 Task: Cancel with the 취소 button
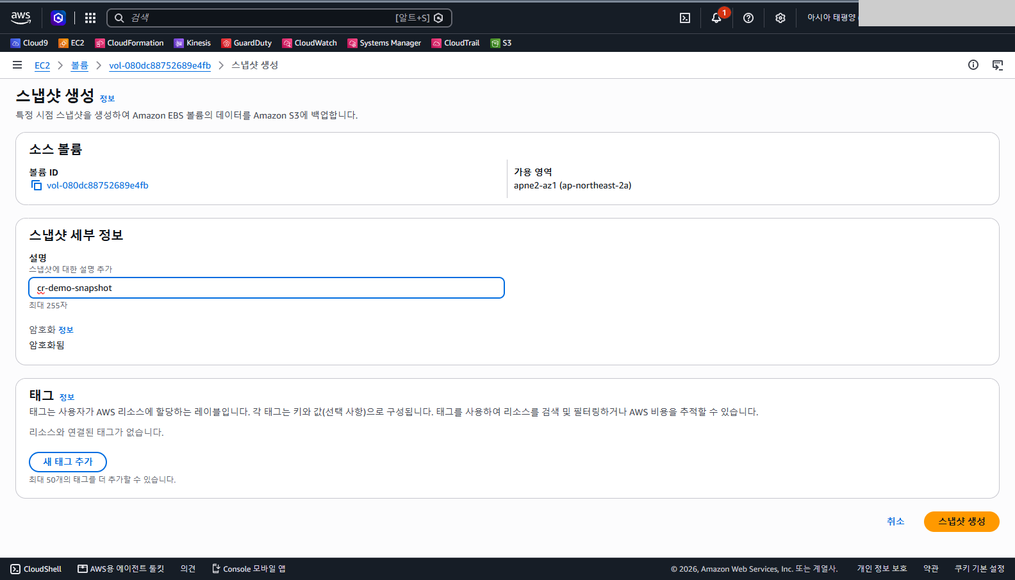pos(896,522)
